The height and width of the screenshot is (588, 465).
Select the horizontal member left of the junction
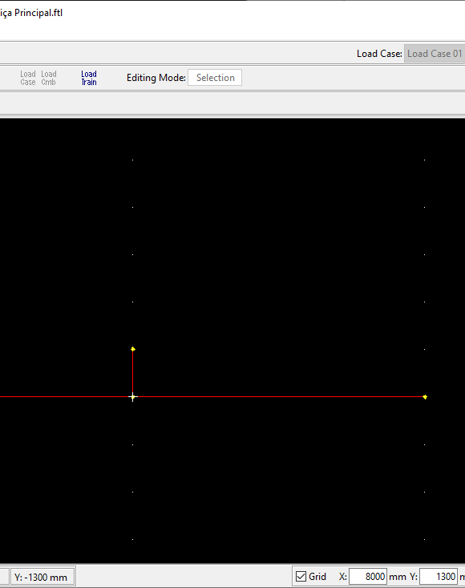point(64,396)
